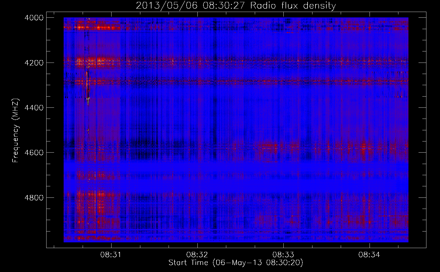Click the 08:33 time axis label
Screen dimensions: 440x272
click(283, 255)
